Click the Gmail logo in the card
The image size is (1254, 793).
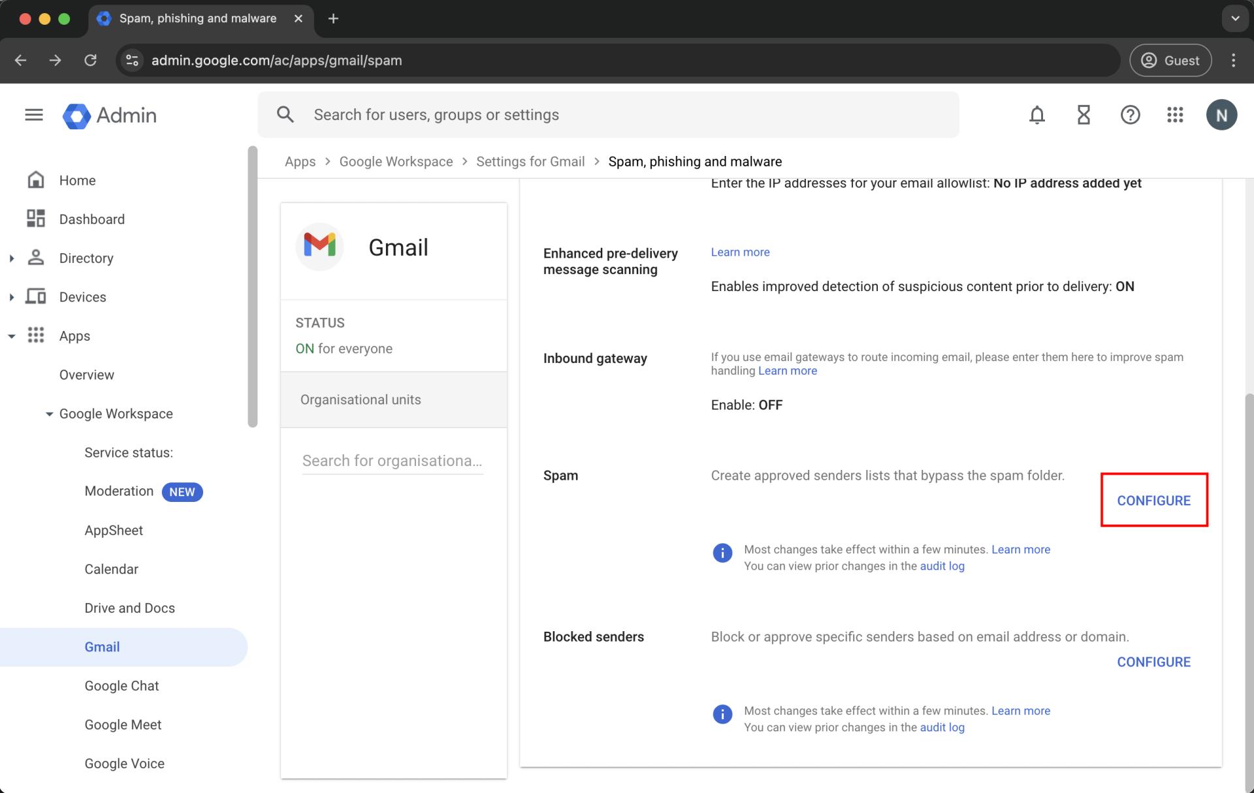pyautogui.click(x=319, y=245)
